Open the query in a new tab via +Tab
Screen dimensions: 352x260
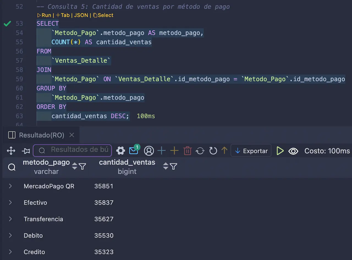tap(63, 15)
